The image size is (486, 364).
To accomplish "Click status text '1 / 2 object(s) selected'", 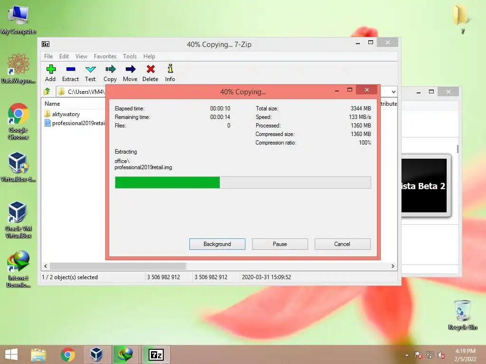I will pyautogui.click(x=70, y=277).
